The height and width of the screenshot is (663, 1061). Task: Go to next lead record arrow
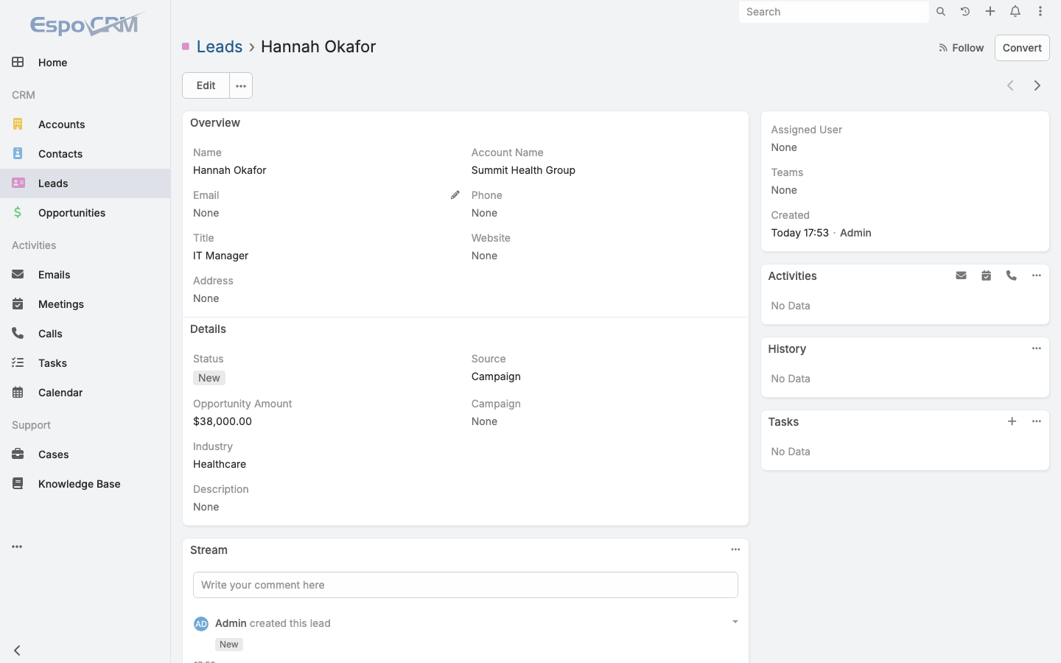point(1037,85)
